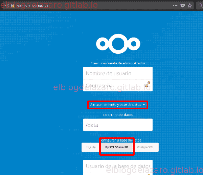Bookmark this page with the star icon
203x175 pixels.
[190, 5]
